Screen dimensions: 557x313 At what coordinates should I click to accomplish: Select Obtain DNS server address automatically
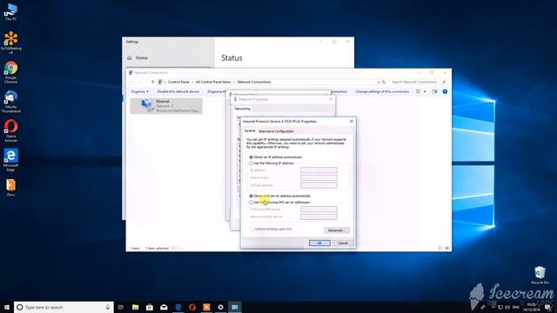click(252, 196)
